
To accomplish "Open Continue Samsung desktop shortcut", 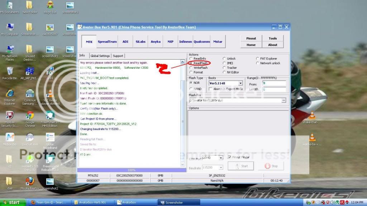I will 30,97.
